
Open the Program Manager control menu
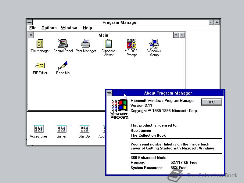point(29,22)
